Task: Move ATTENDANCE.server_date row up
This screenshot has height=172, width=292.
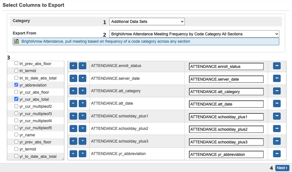Action: (x=73, y=78)
